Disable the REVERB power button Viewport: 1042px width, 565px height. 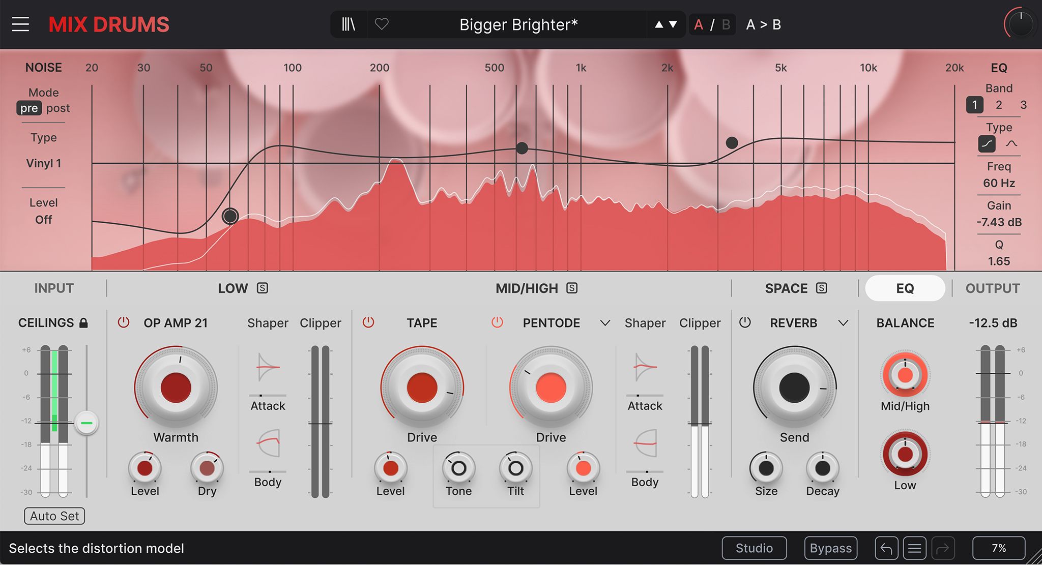point(745,322)
